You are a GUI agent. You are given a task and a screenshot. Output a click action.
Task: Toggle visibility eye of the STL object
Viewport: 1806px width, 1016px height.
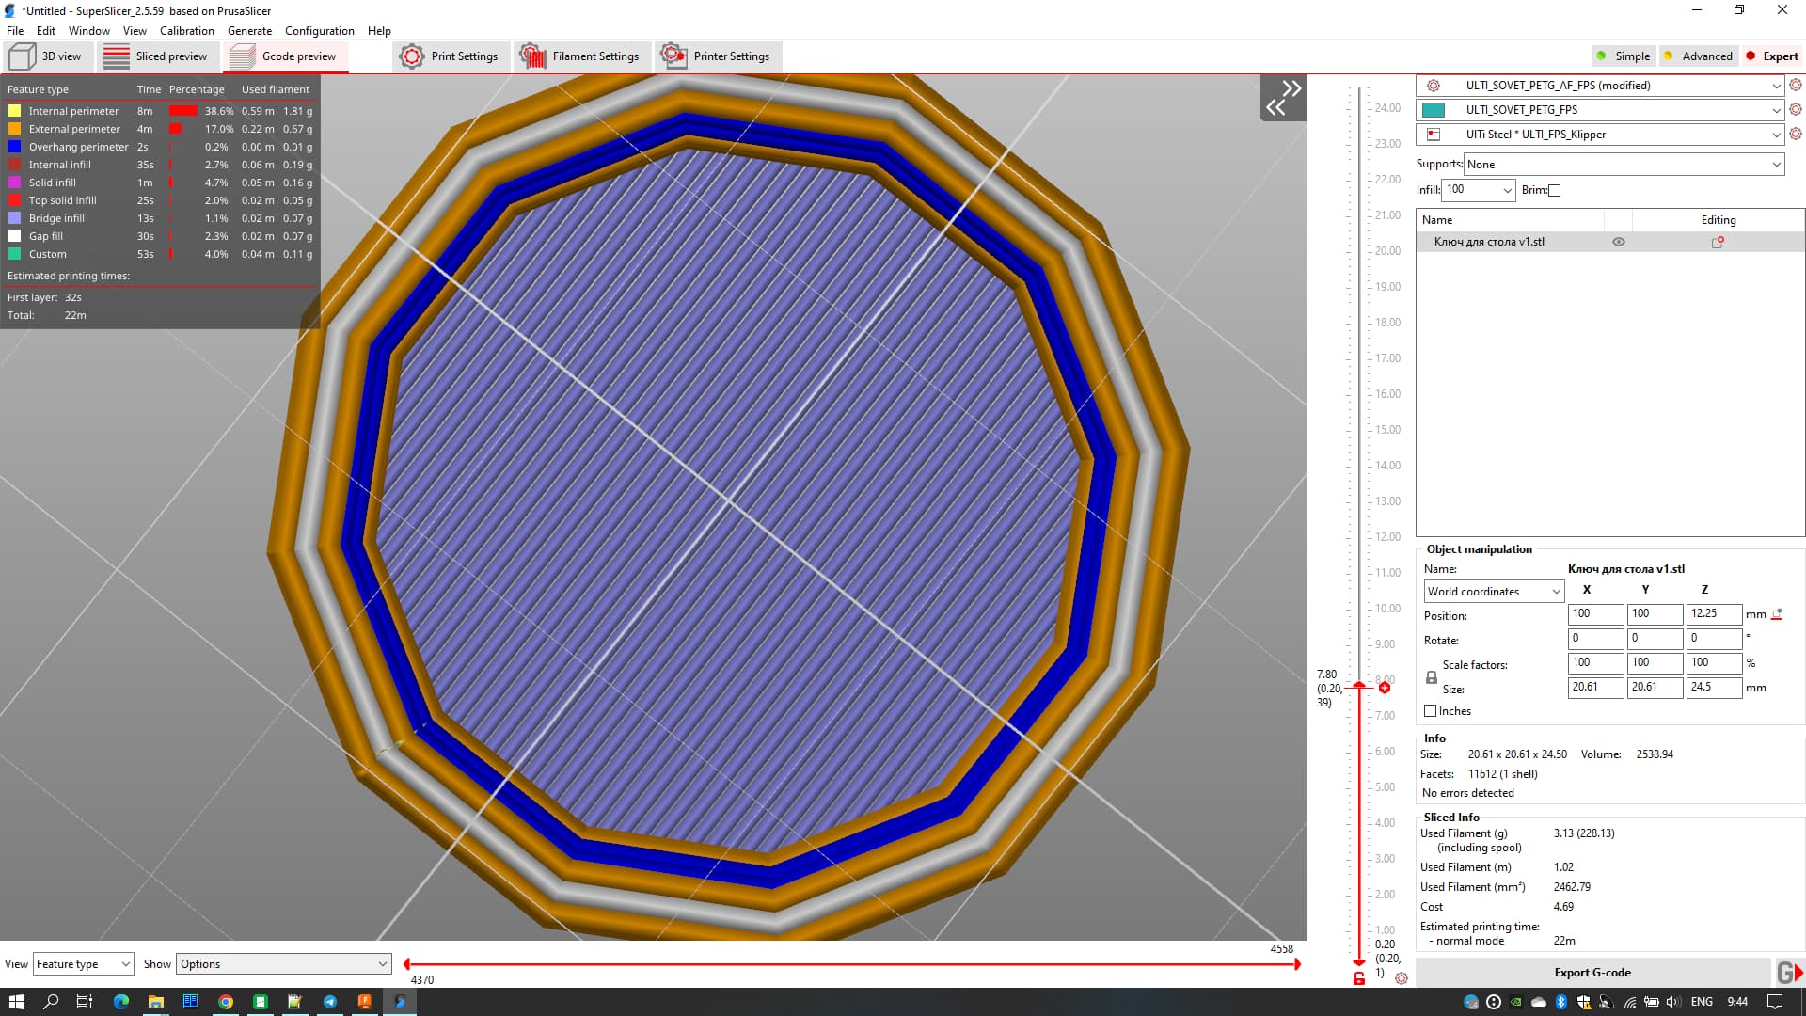pos(1619,242)
